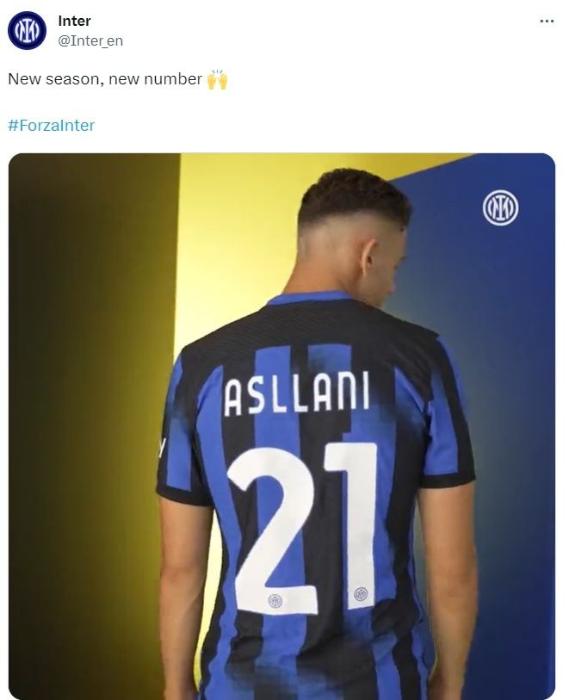The height and width of the screenshot is (700, 569).
Task: Follow the #ForzaInter hashtag
Action: 52,126
